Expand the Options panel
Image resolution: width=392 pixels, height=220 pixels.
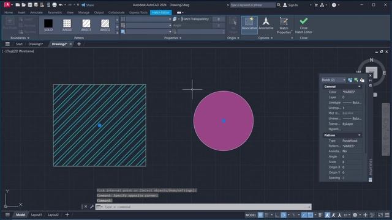pyautogui.click(x=265, y=38)
